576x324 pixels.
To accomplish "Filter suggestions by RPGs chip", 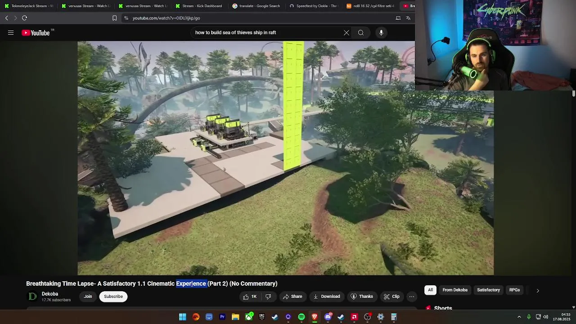I will coord(514,290).
